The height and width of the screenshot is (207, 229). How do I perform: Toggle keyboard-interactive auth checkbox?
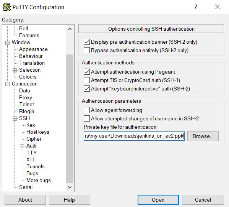point(87,89)
